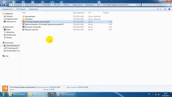The width and height of the screenshot is (172, 97).
Task: Click the Редактор скриптов file name
Action: [x=31, y=30]
